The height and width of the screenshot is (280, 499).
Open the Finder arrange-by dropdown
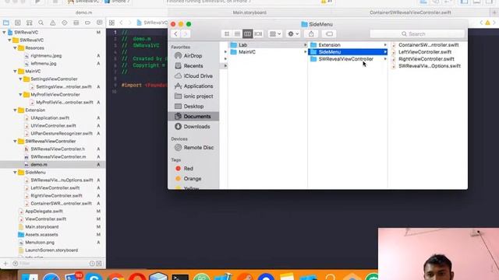click(275, 33)
